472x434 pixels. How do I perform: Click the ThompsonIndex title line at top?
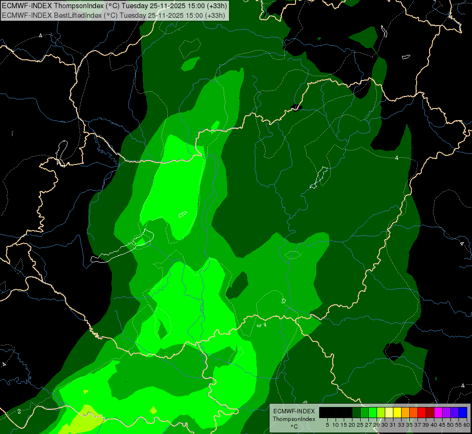114,6
